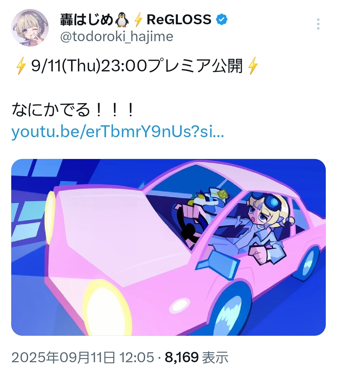Screen dimensions: 337x375
Task: Select the display name 轟はじめ
Action: click(x=86, y=20)
